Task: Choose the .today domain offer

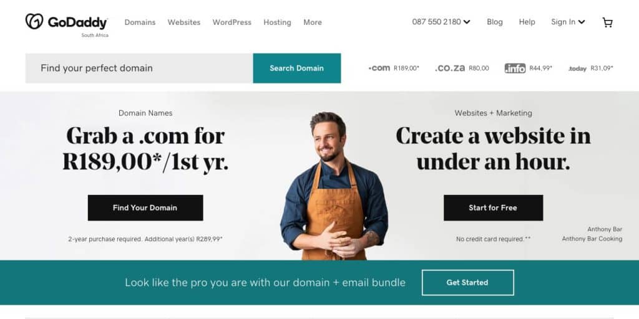Action: pos(591,69)
